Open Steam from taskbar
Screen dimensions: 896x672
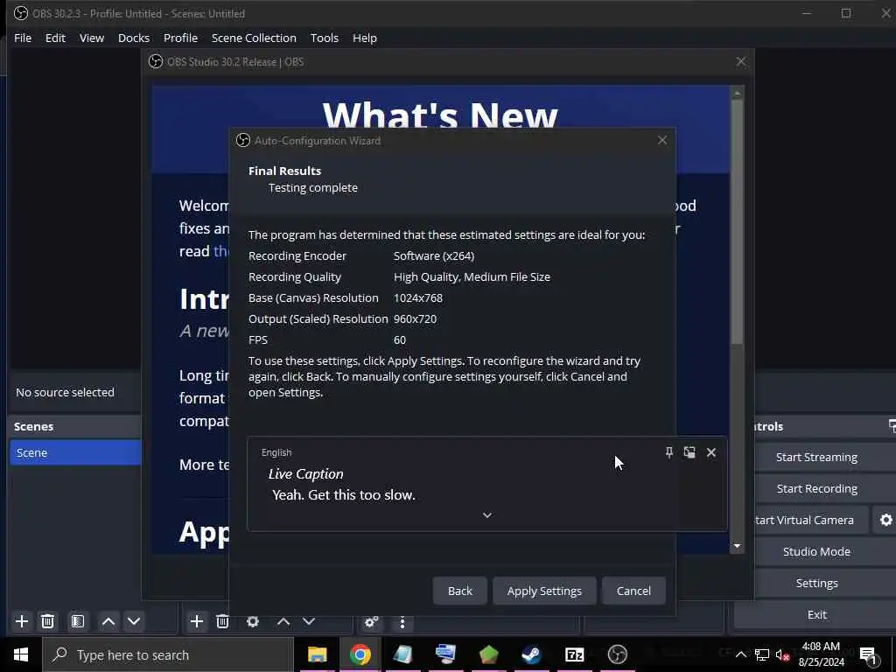coord(531,654)
